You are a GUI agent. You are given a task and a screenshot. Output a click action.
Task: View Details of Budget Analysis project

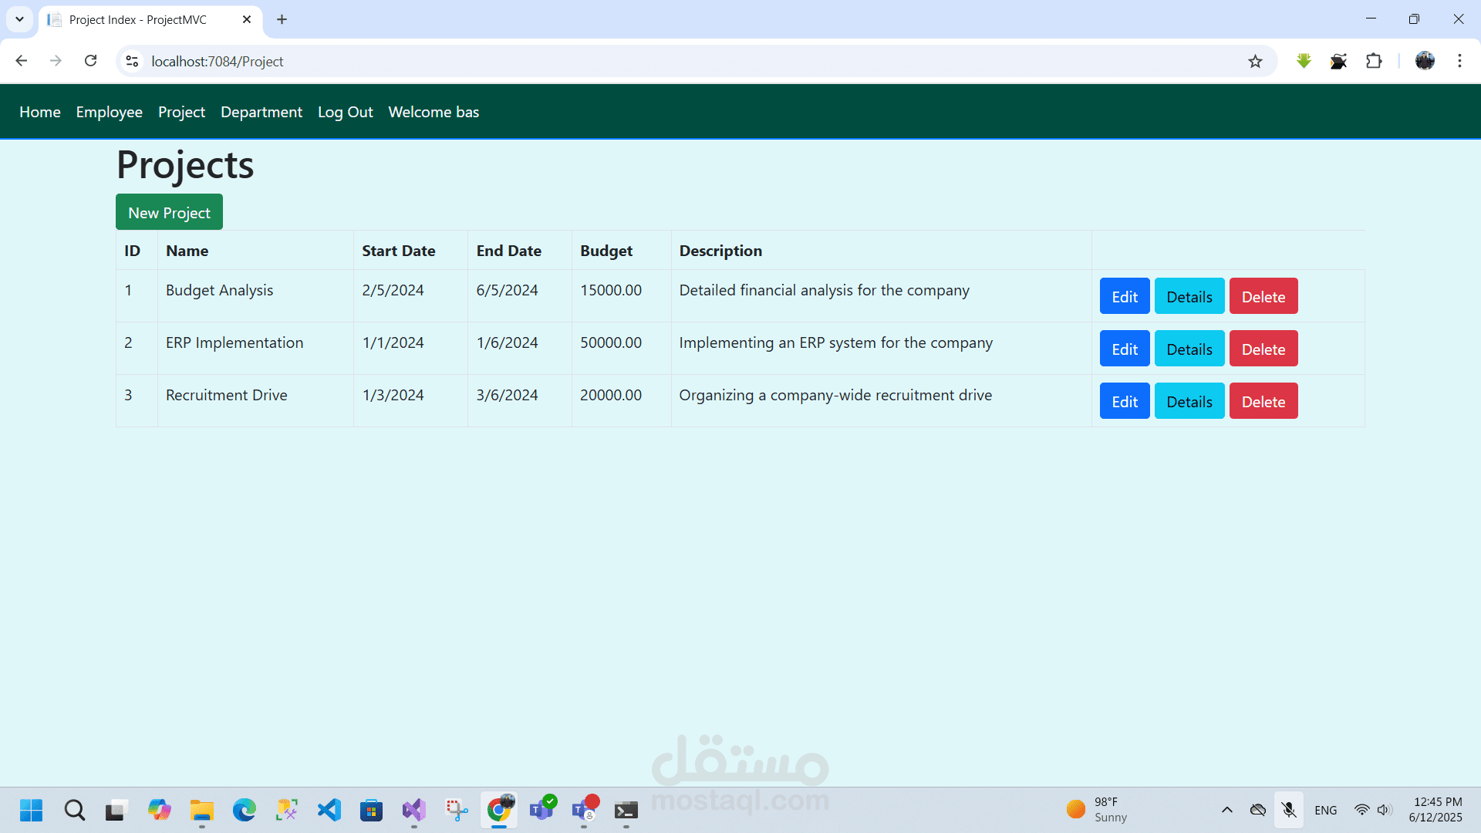1189,296
